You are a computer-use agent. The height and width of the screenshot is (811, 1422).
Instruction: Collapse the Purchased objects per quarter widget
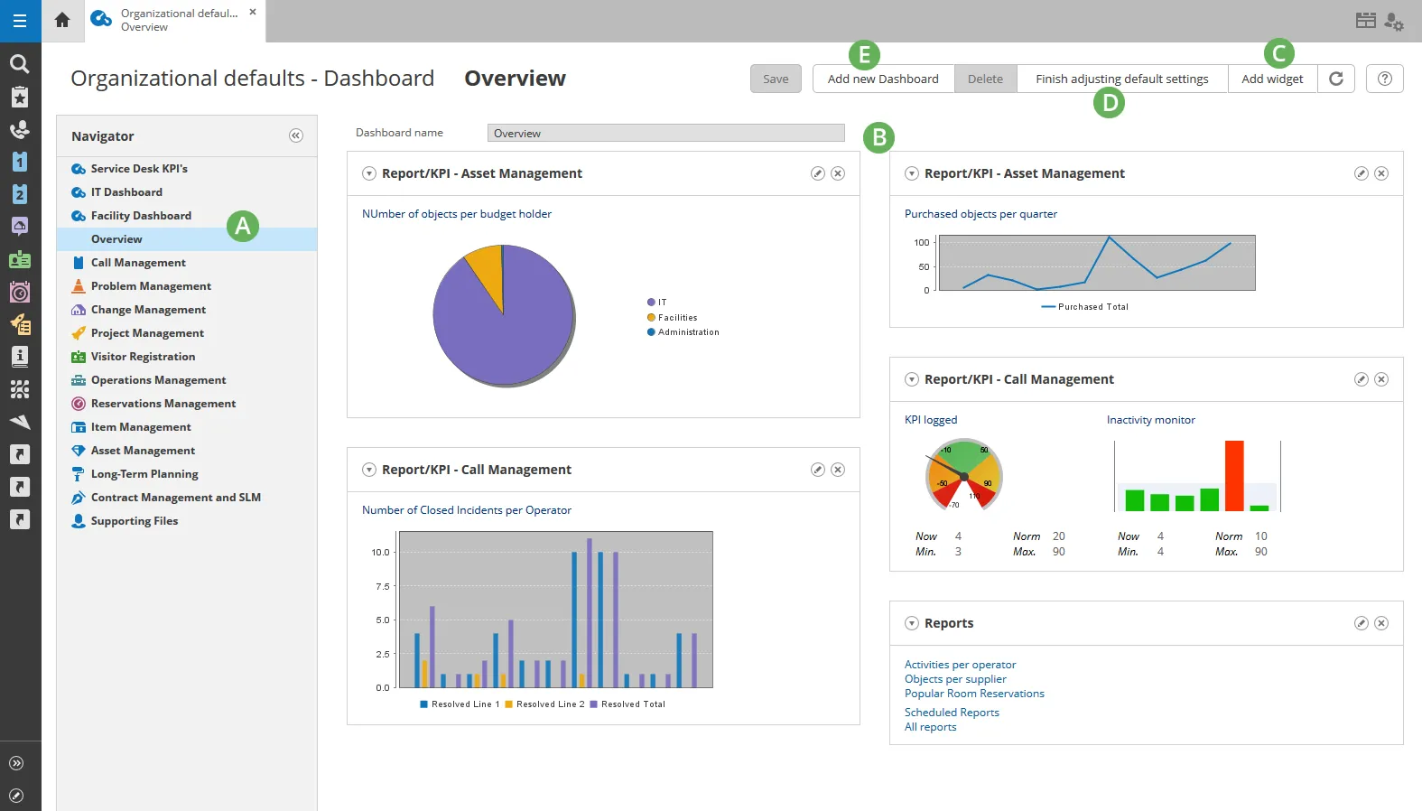912,173
